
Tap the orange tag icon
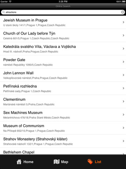(x=90, y=162)
